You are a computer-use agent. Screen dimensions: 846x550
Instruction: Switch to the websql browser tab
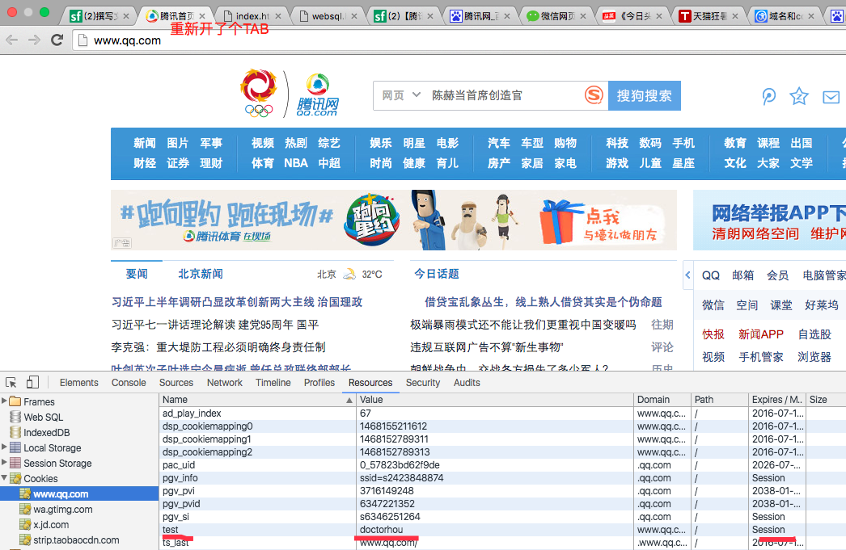click(x=327, y=16)
